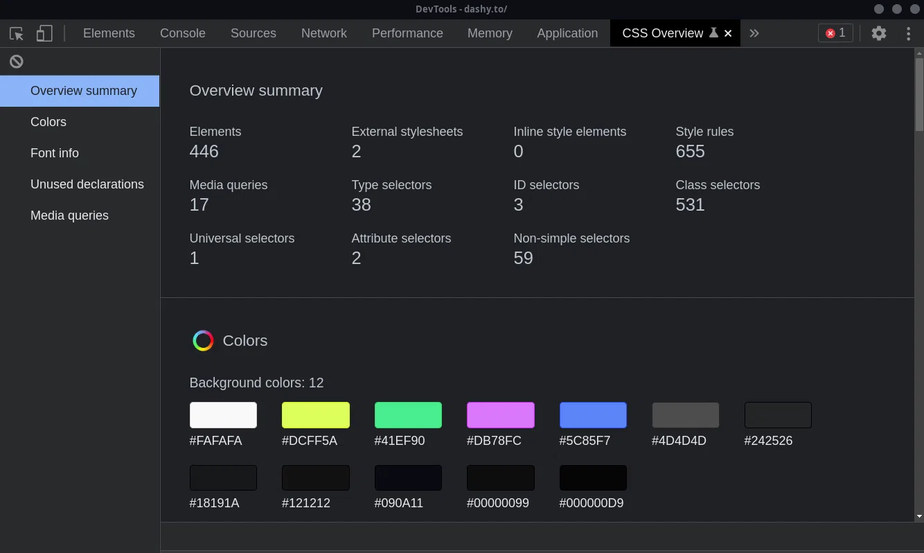Click the Universal selectors label

click(242, 238)
